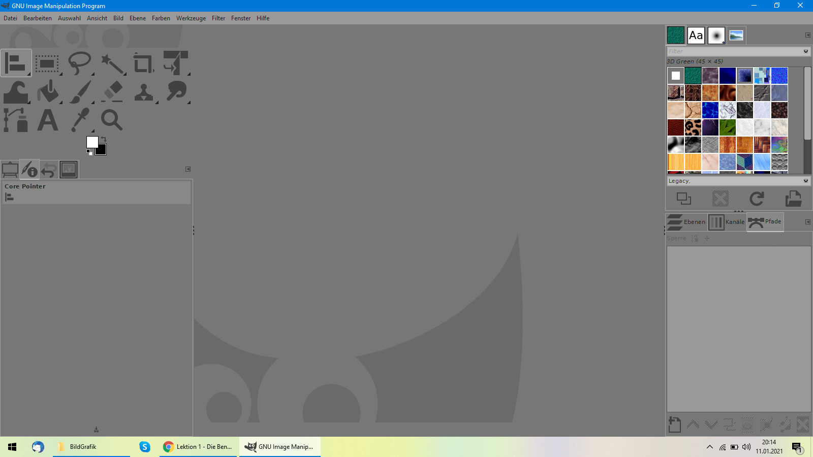Switch to the Pfade tab
The width and height of the screenshot is (813, 457).
(x=765, y=222)
